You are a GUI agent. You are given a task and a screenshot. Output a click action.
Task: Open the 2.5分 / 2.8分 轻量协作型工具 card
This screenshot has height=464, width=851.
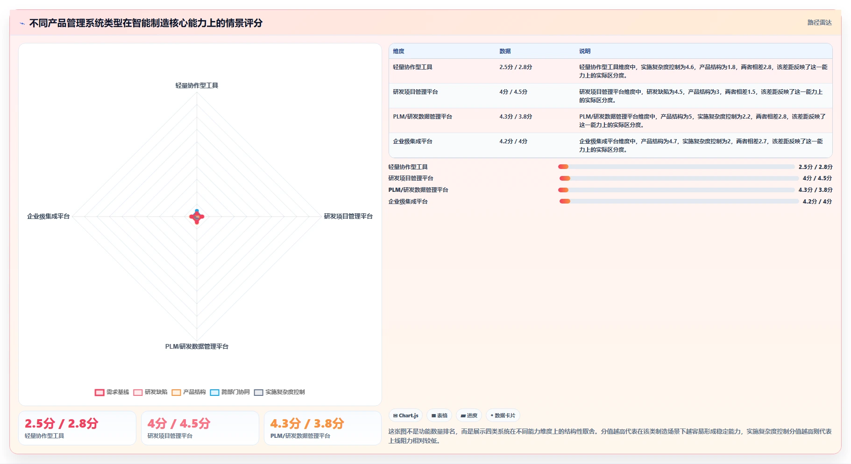click(x=77, y=428)
